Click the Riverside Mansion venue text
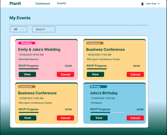Viewport: 167px width, 135px height. click(29, 59)
